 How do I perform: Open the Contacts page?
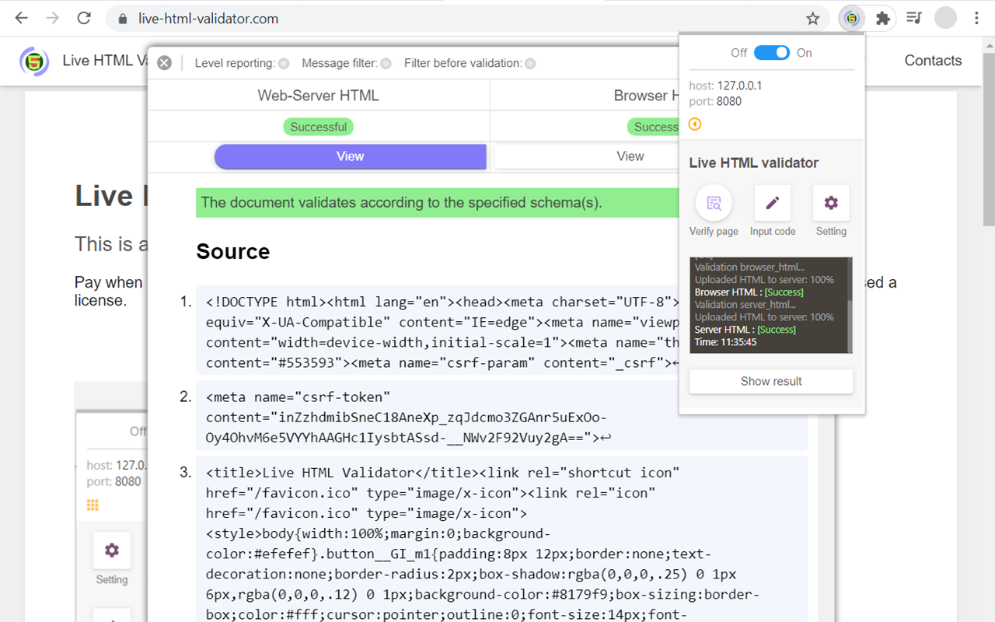[933, 60]
